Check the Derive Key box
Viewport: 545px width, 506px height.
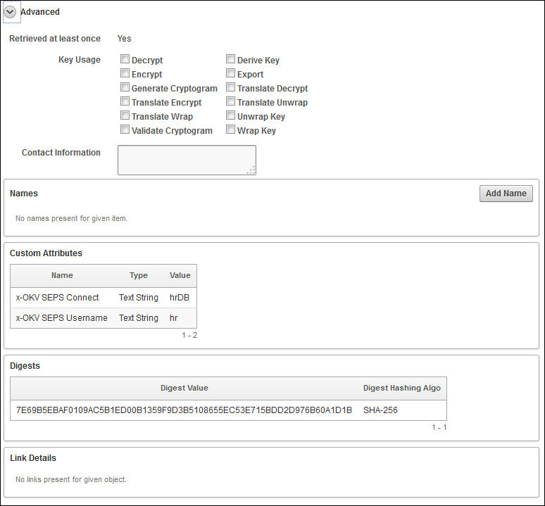click(230, 59)
